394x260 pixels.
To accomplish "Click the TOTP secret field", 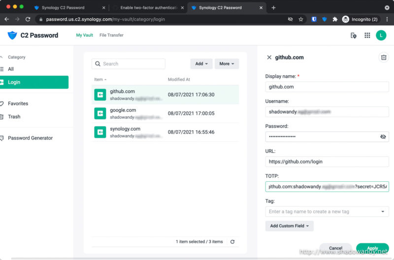I will (x=327, y=187).
